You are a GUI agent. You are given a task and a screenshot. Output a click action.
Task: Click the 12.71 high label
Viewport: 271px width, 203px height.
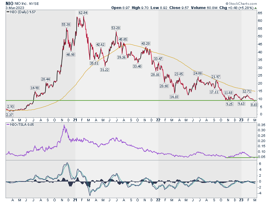pyautogui.click(x=247, y=91)
